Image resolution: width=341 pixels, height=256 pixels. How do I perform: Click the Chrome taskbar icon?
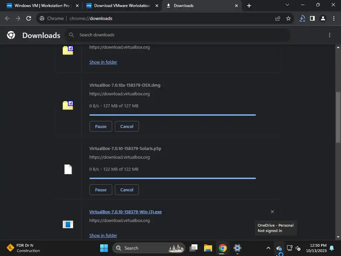tap(222, 248)
